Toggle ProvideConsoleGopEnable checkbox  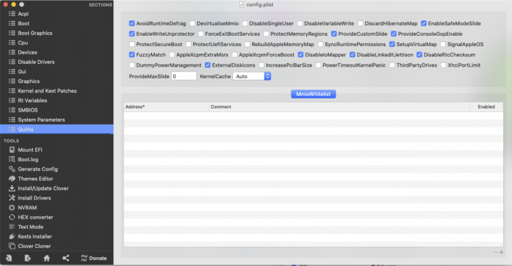point(394,34)
